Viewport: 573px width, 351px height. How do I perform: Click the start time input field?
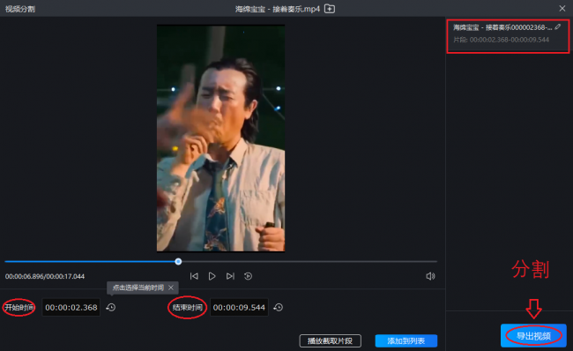point(71,308)
